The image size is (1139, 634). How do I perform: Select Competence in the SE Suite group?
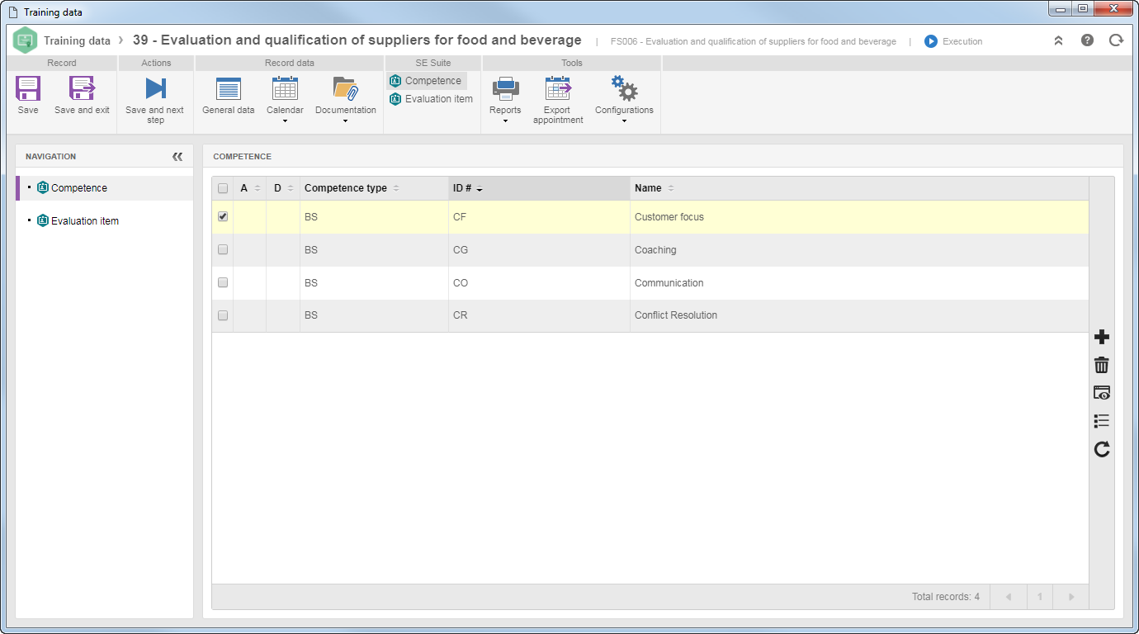427,81
